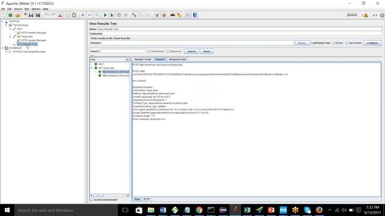Open Firefox from the taskbar
This screenshot has width=385, height=216.
point(319,210)
